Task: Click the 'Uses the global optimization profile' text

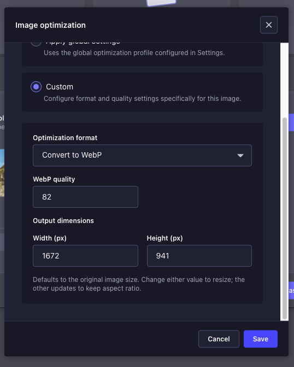Action: 134,53
